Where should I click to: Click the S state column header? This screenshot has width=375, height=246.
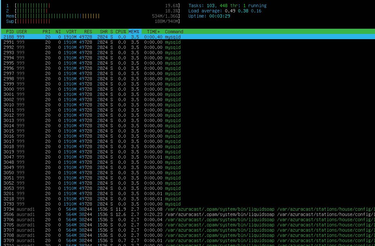[x=112, y=32]
